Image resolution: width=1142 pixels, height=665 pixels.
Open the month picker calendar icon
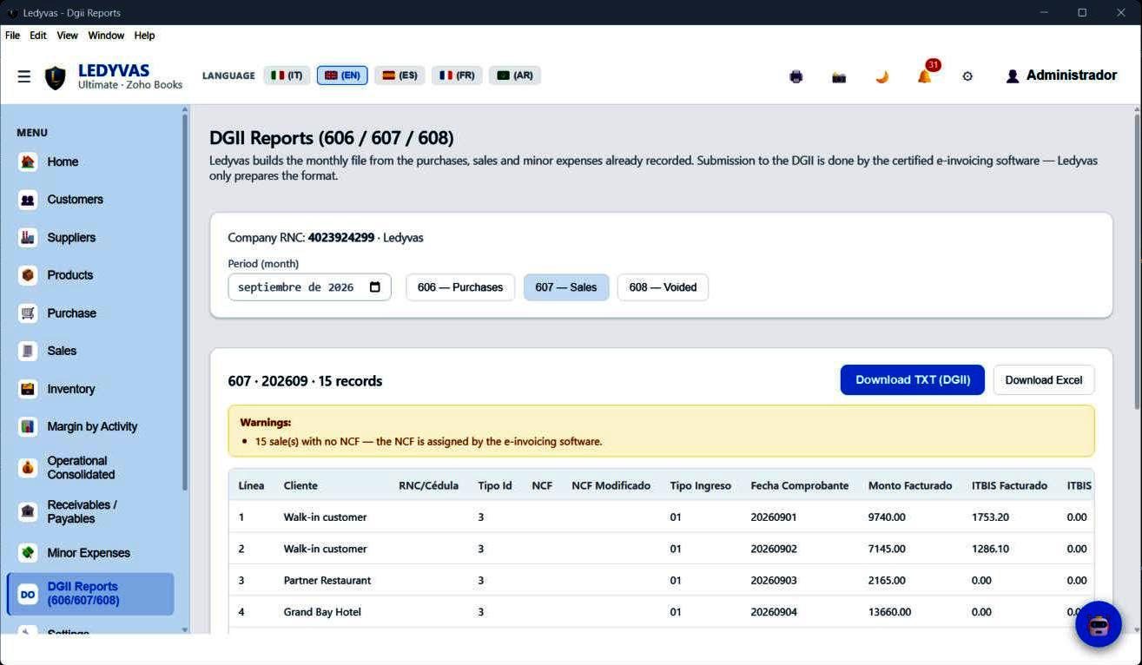pos(375,287)
